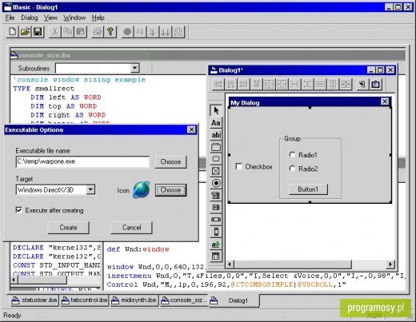Screen dimensions: 416x322
Task: Select the ab| edit box tool
Action: (216, 135)
